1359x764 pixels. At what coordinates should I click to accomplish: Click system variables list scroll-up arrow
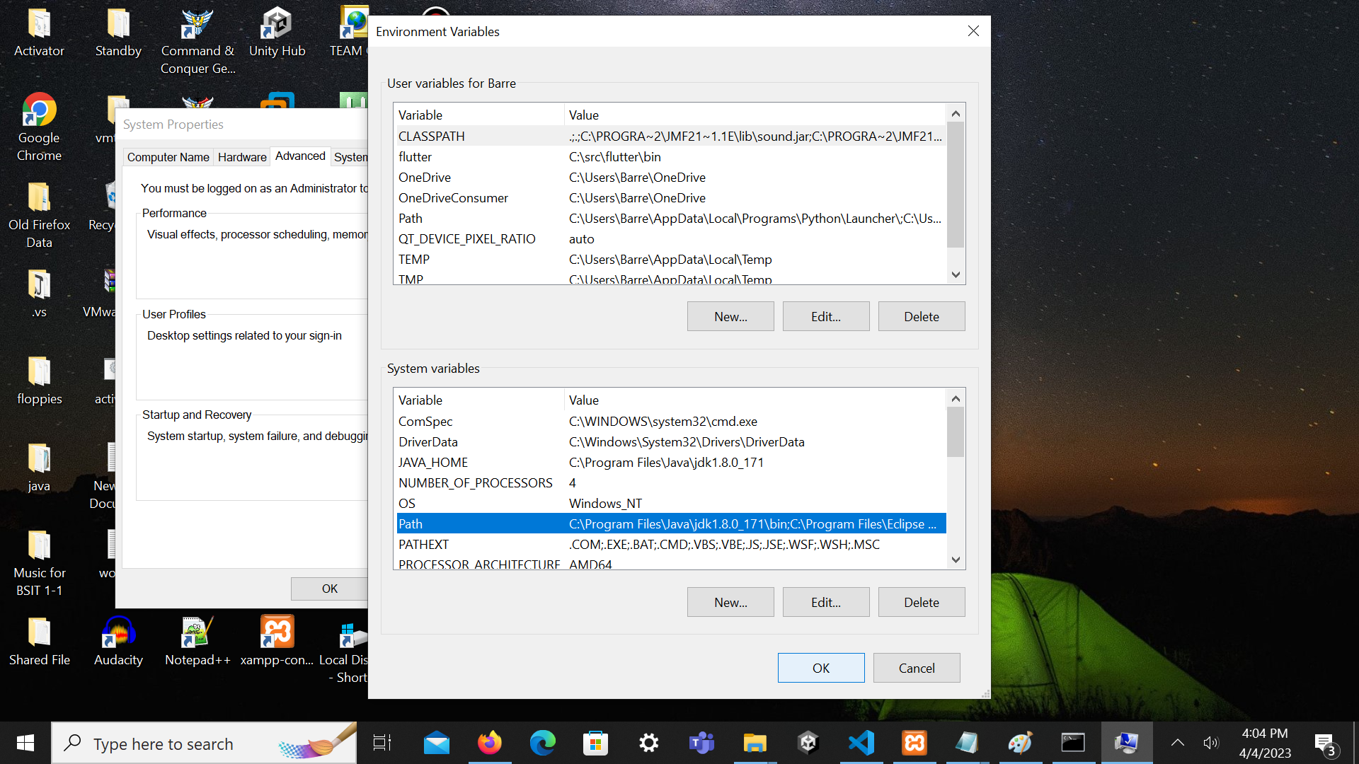(x=956, y=398)
